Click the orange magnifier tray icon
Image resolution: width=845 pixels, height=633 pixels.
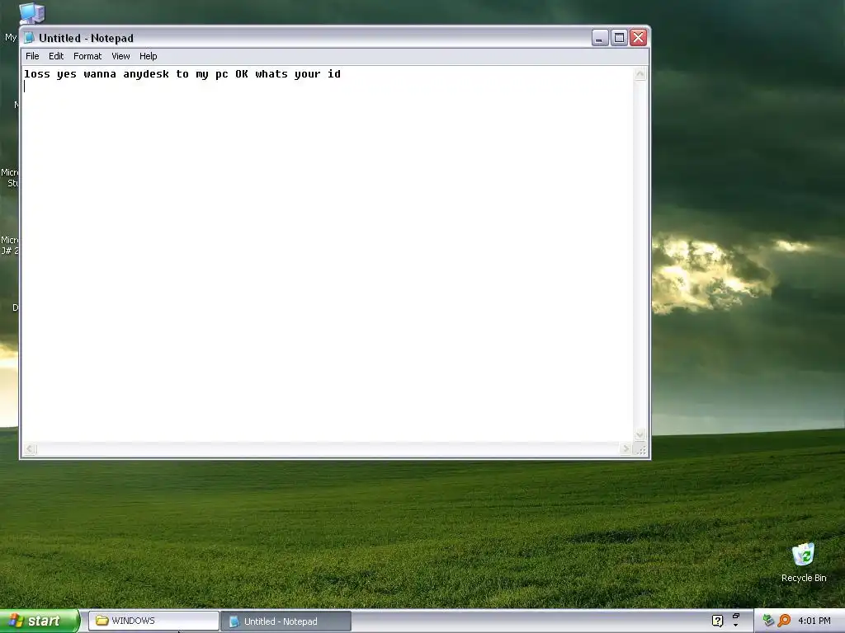pyautogui.click(x=784, y=621)
